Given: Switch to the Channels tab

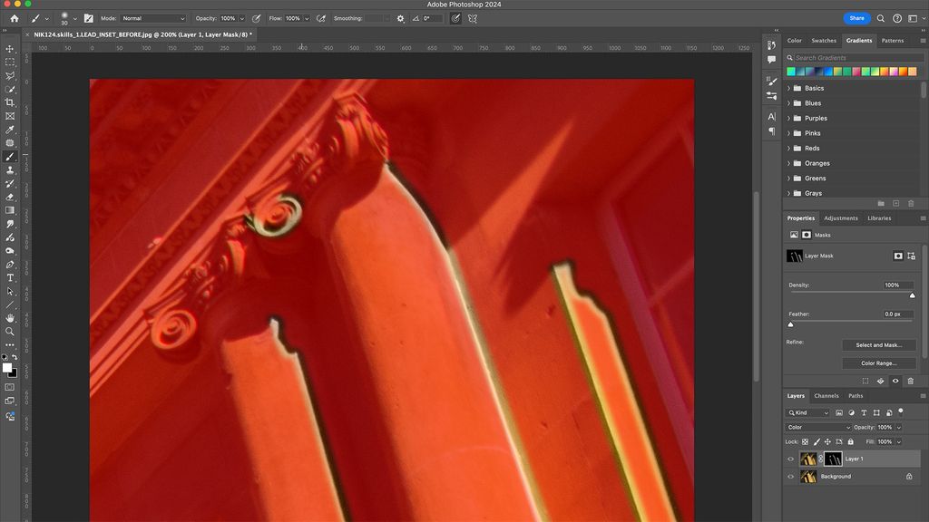Looking at the screenshot, I should tap(826, 396).
